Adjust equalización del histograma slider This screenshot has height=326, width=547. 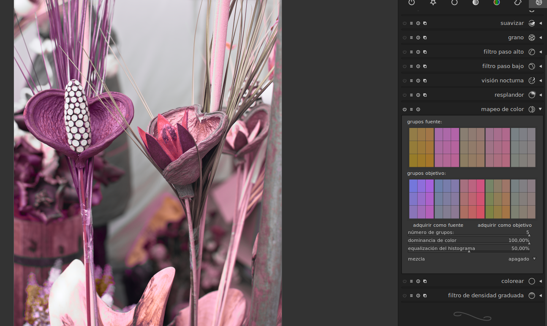pos(469,249)
